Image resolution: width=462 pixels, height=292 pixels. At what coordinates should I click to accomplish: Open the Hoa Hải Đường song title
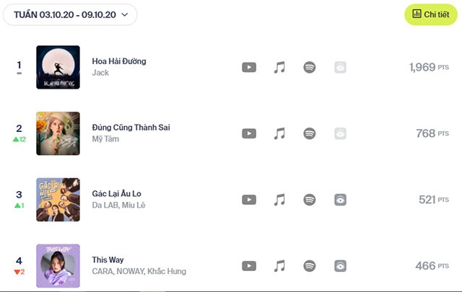pos(119,61)
